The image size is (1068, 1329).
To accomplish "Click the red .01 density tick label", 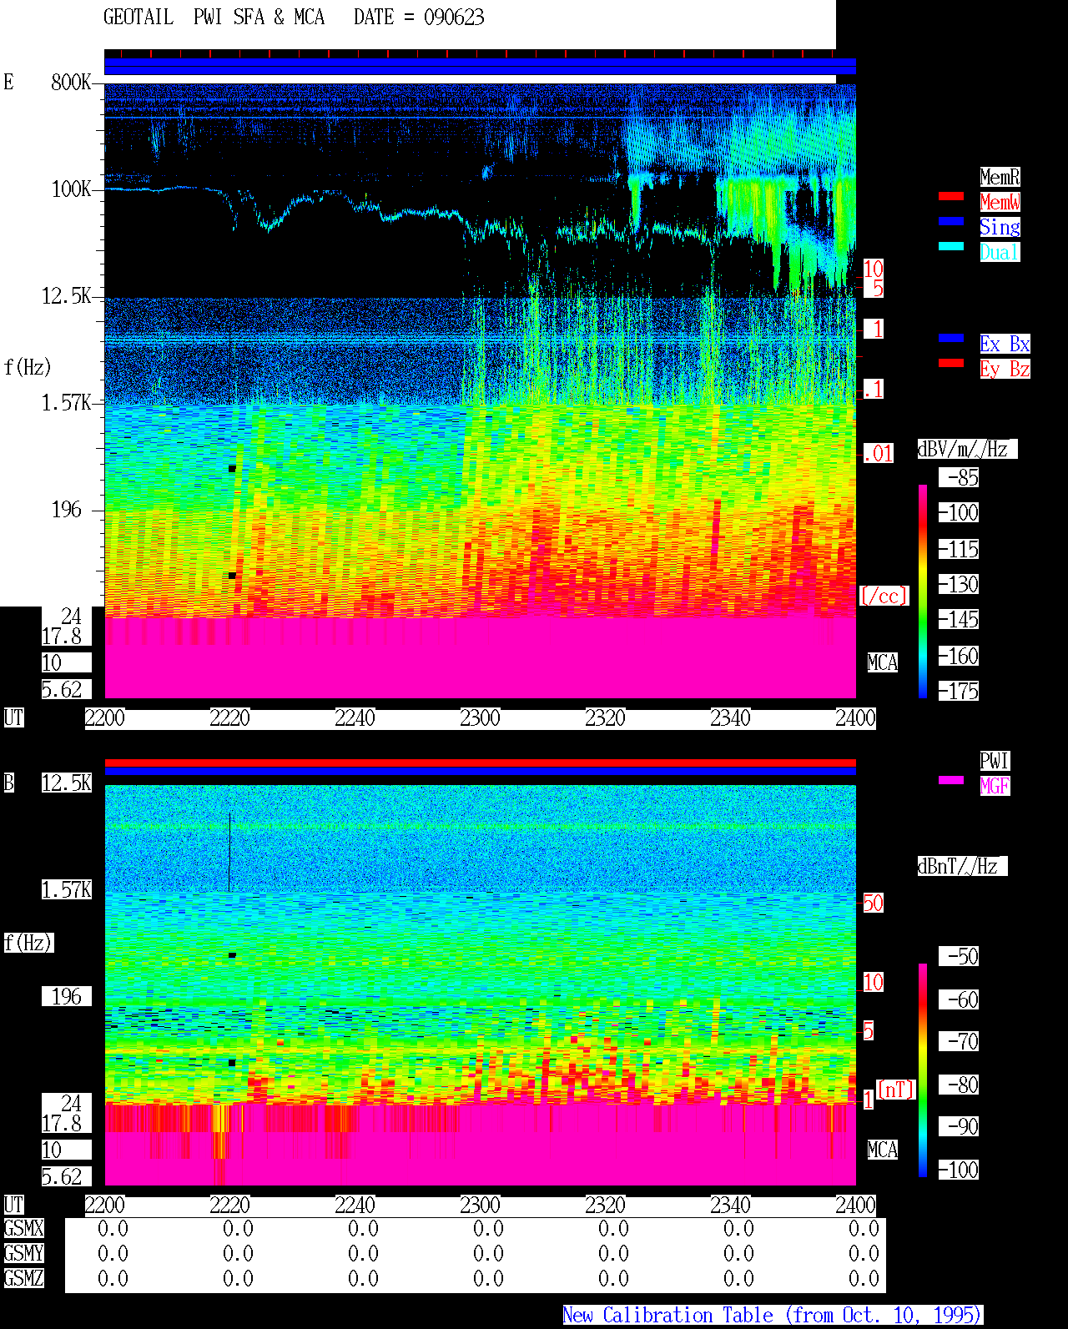I will (879, 454).
